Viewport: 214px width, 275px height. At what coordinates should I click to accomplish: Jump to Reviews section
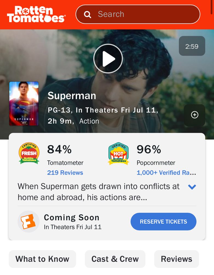coord(176,259)
